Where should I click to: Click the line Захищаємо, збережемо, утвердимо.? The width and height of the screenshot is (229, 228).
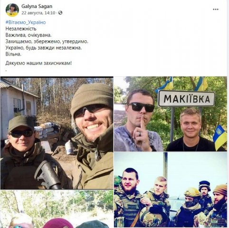point(47,41)
